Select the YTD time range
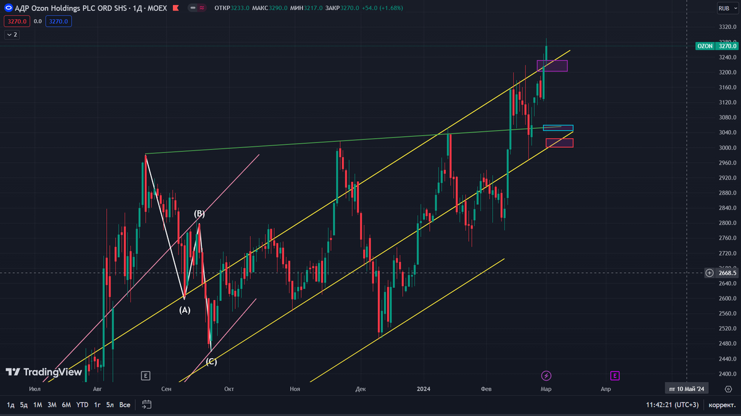Image resolution: width=741 pixels, height=416 pixels. point(82,405)
